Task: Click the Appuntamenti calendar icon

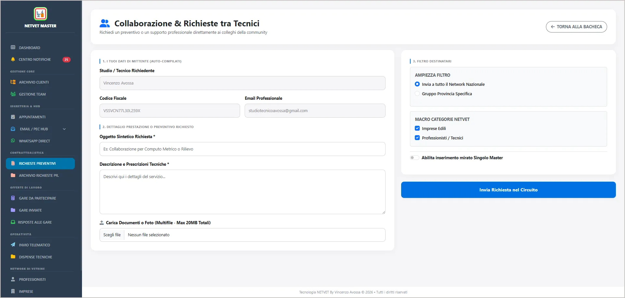Action: tap(13, 117)
